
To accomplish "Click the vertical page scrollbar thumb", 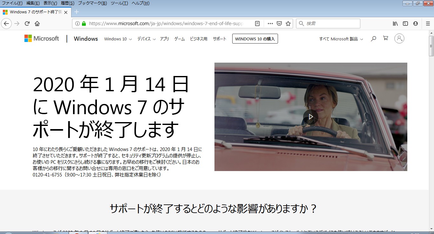I will (431, 46).
